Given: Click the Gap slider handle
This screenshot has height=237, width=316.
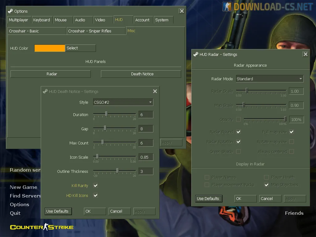Looking at the screenshot, I should 105,128.
